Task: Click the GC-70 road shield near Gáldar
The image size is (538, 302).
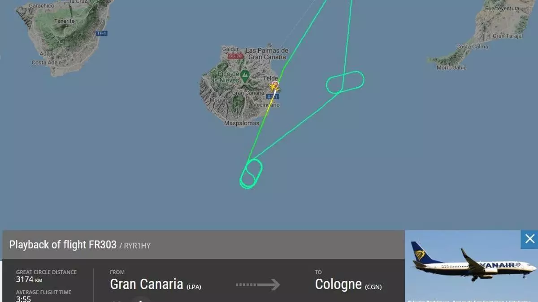Action: click(234, 56)
